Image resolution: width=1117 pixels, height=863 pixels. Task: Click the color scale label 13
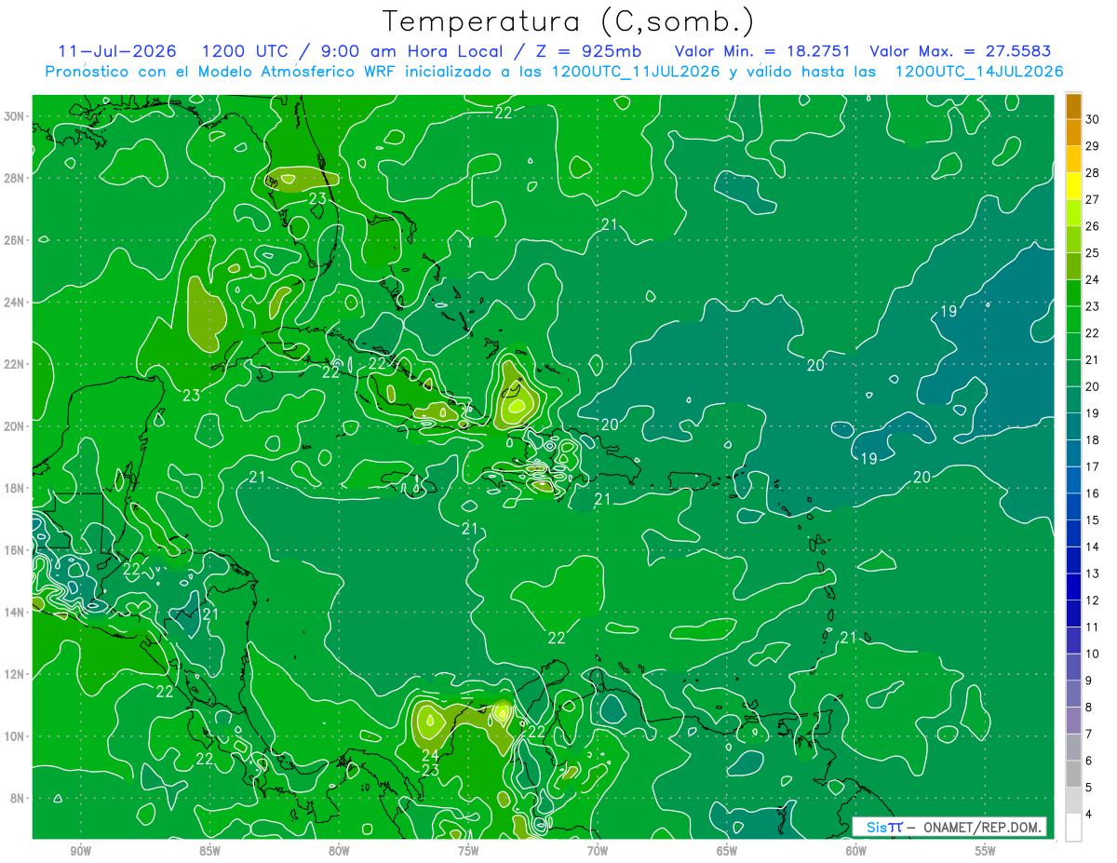[x=1093, y=573]
